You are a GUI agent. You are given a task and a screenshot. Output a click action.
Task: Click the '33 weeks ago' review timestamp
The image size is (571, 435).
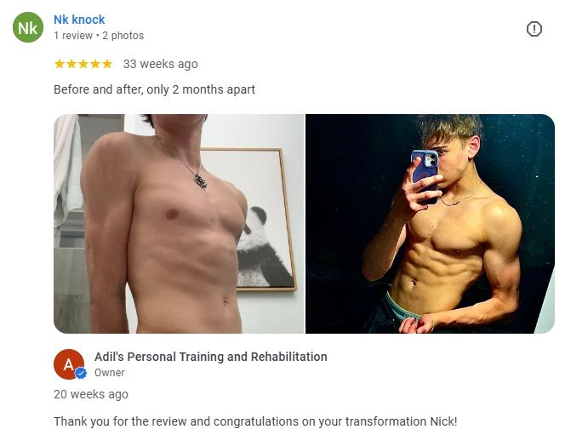(x=160, y=64)
